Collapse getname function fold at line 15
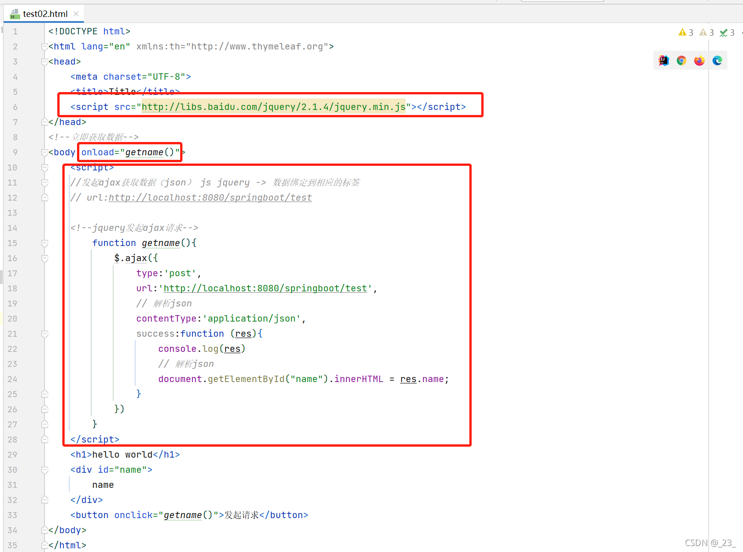 (44, 243)
